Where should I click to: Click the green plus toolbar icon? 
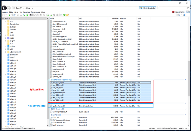(x=64, y=15)
